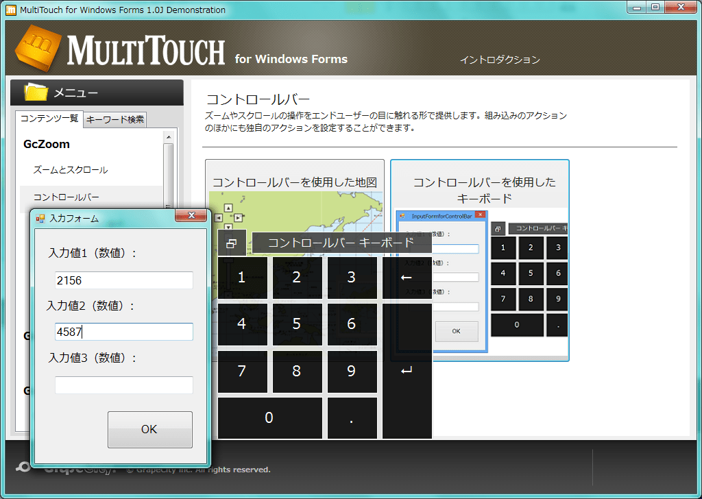Pan the map up with the up arrow icon
The width and height of the screenshot is (702, 499).
click(x=228, y=208)
